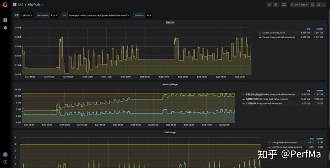Image resolution: width=330 pixels, height=168 pixels.
Task: Click the 4.000 avg CPU limit value
Action: click(311, 147)
